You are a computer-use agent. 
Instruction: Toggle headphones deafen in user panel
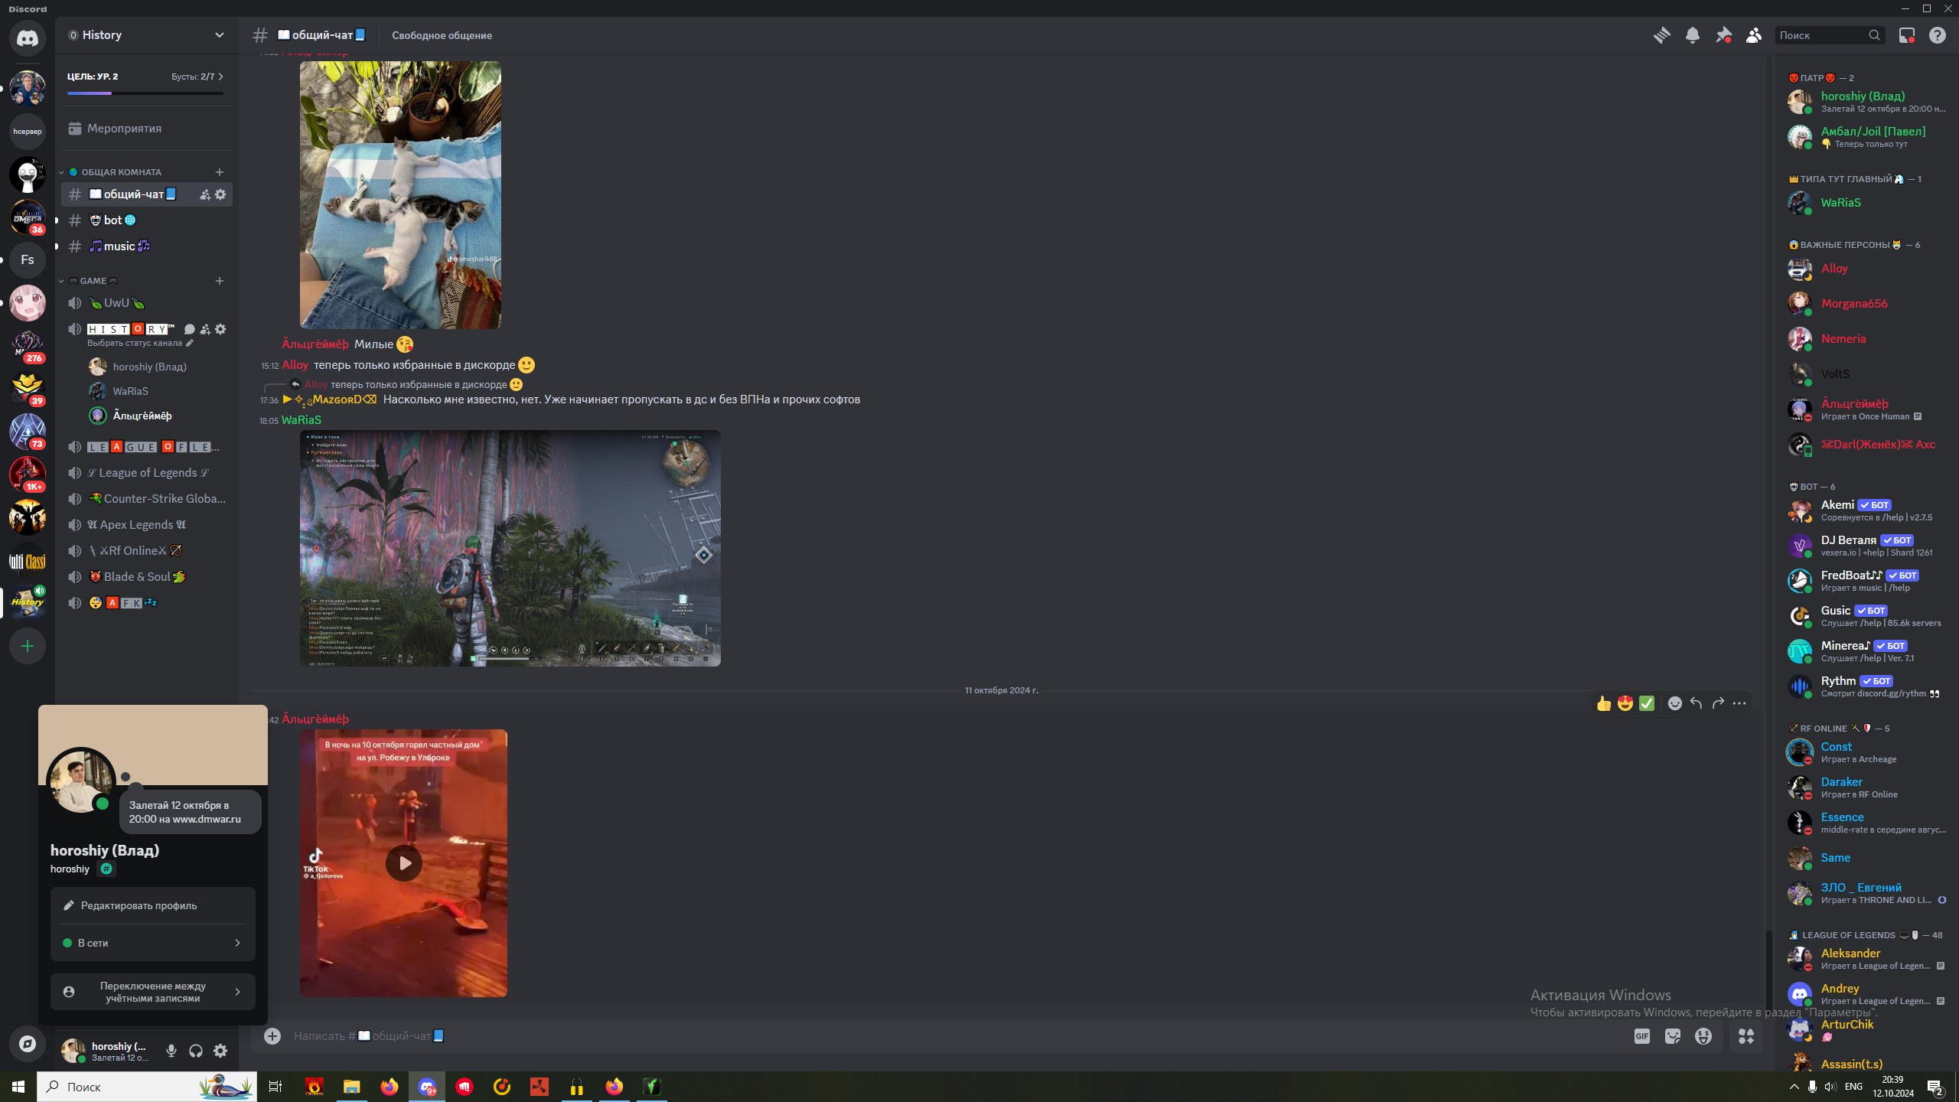196,1051
